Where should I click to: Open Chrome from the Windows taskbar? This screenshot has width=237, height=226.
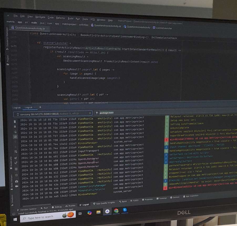pos(116,210)
